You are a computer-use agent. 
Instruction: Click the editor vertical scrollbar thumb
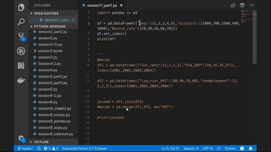pyautogui.click(x=254, y=37)
